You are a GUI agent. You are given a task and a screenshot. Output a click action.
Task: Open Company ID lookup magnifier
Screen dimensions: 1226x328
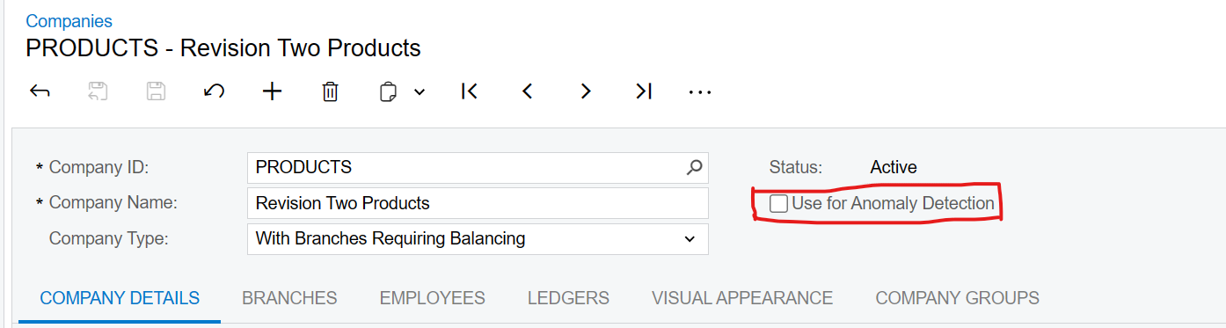694,167
